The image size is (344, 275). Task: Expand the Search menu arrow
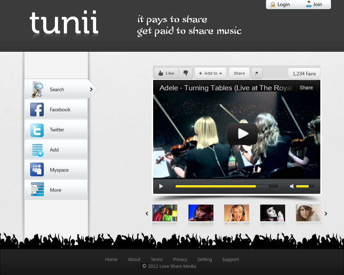pos(91,89)
